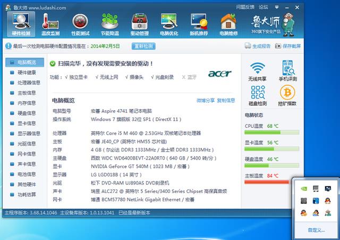Select the 光驱信息 sidebar item
340x240 pixels.
(x=25, y=144)
